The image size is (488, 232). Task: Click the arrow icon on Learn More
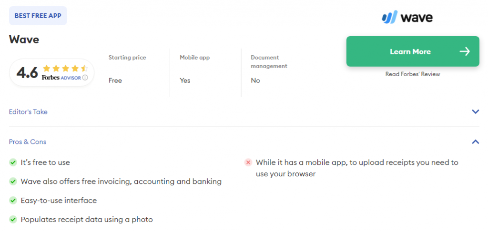[464, 51]
